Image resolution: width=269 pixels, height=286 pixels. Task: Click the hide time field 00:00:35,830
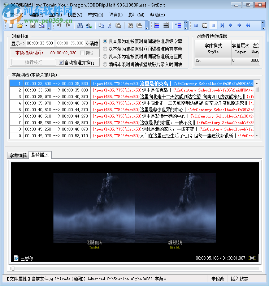pos(70,43)
